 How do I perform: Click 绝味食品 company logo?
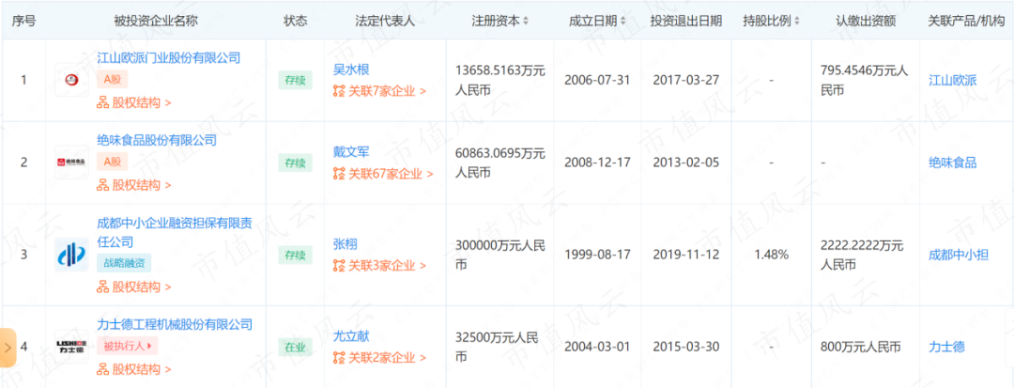[x=71, y=163]
